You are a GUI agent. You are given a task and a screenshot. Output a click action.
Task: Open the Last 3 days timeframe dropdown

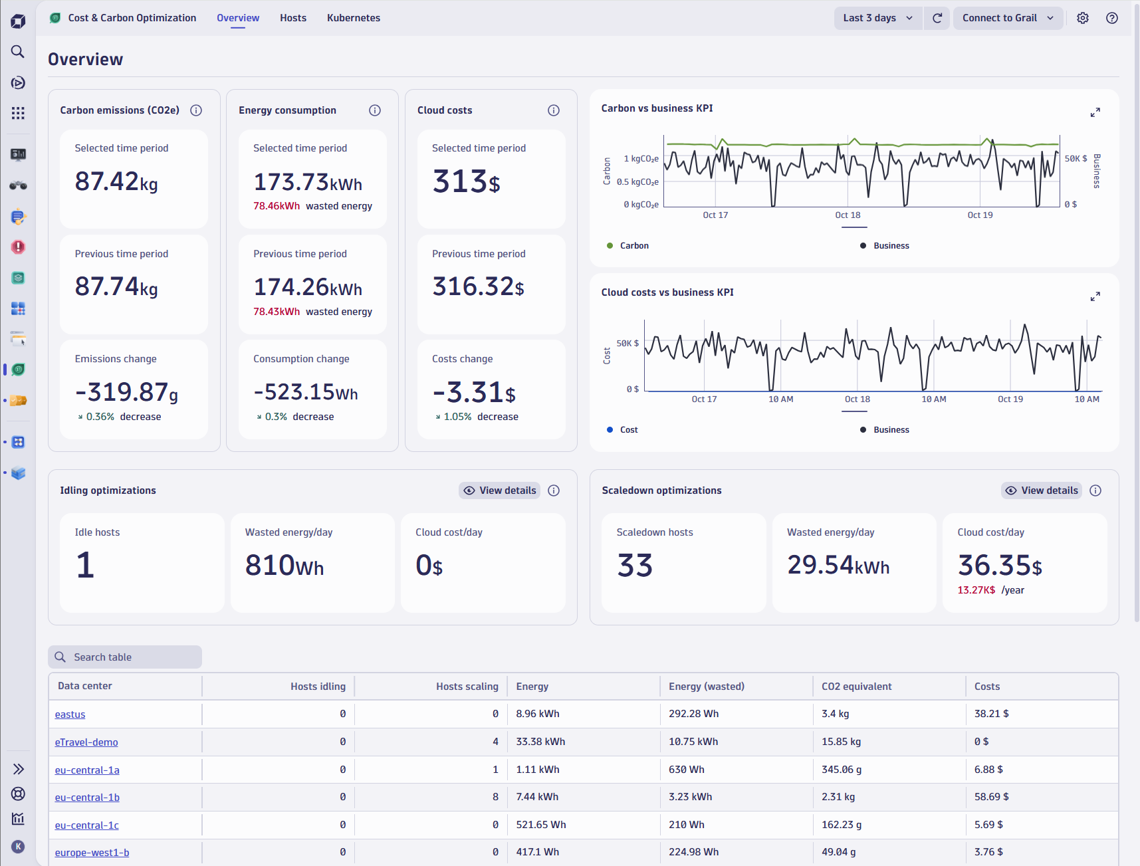877,18
